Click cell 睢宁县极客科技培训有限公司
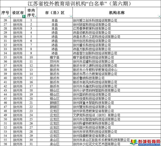161x146 pixels. tap(117, 57)
